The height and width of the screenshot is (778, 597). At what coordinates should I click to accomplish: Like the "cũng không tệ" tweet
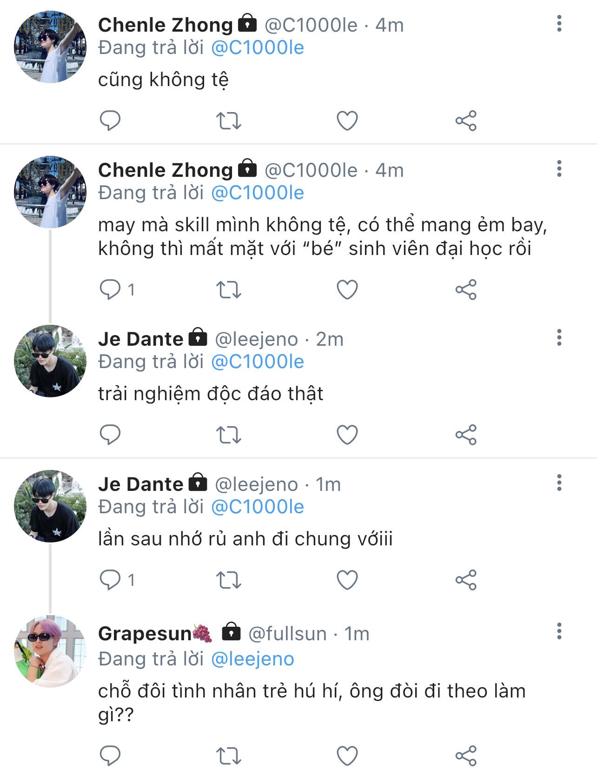click(347, 121)
